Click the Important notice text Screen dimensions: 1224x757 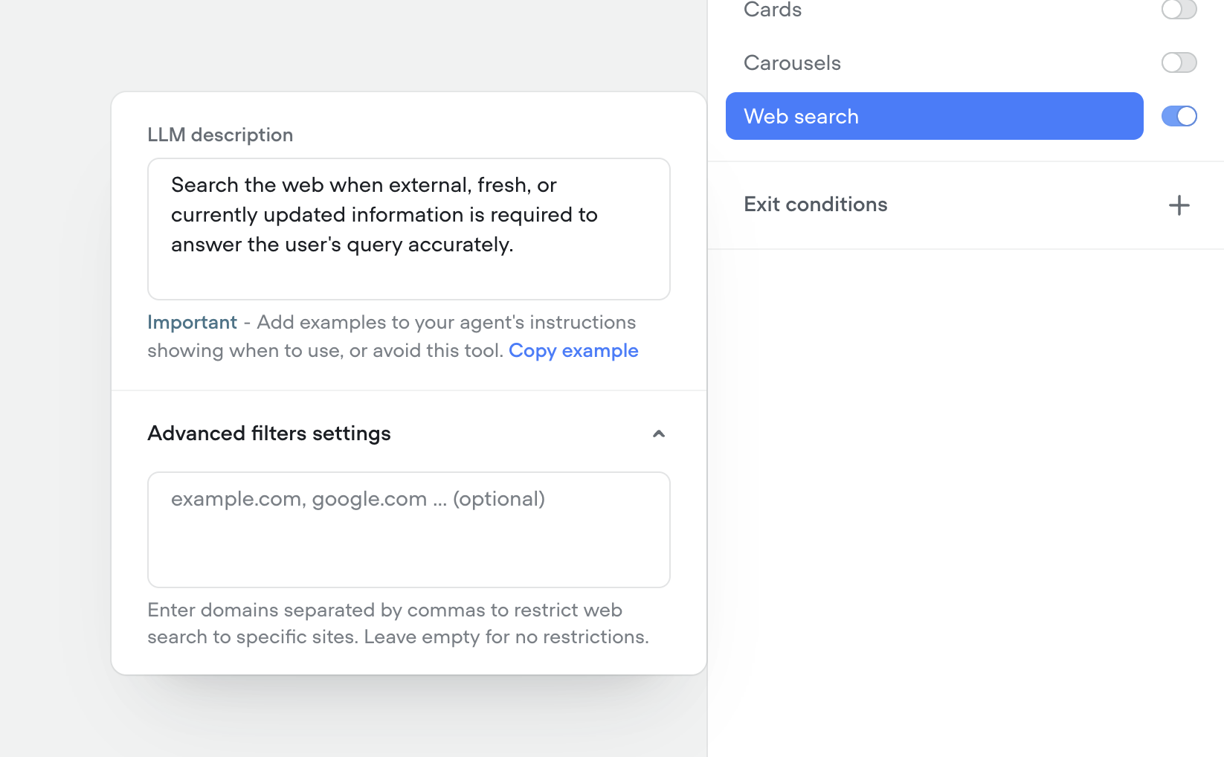click(x=192, y=322)
